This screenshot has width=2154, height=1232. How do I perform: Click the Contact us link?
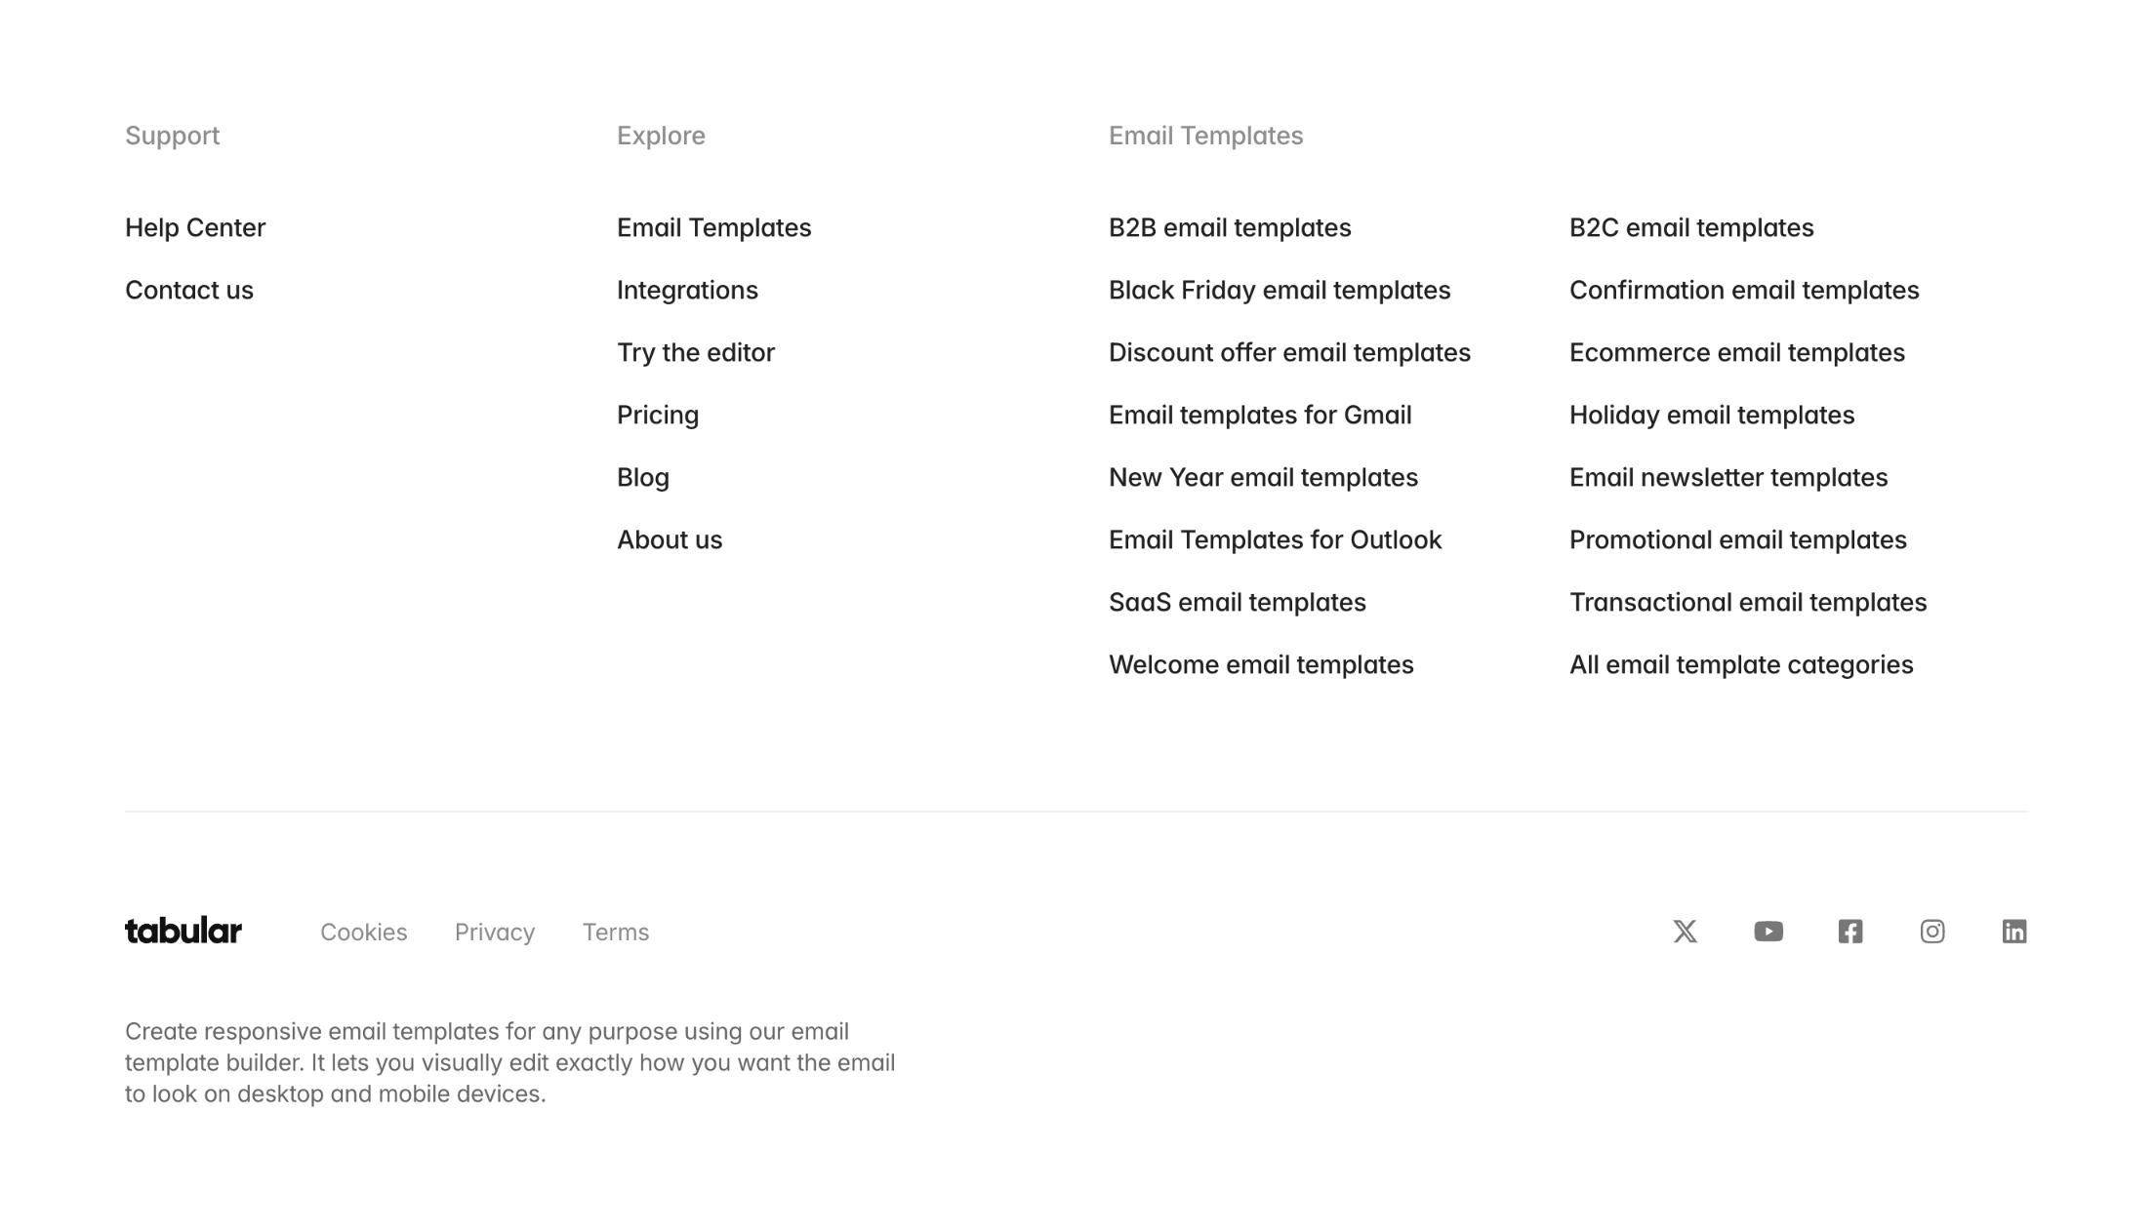tap(189, 290)
